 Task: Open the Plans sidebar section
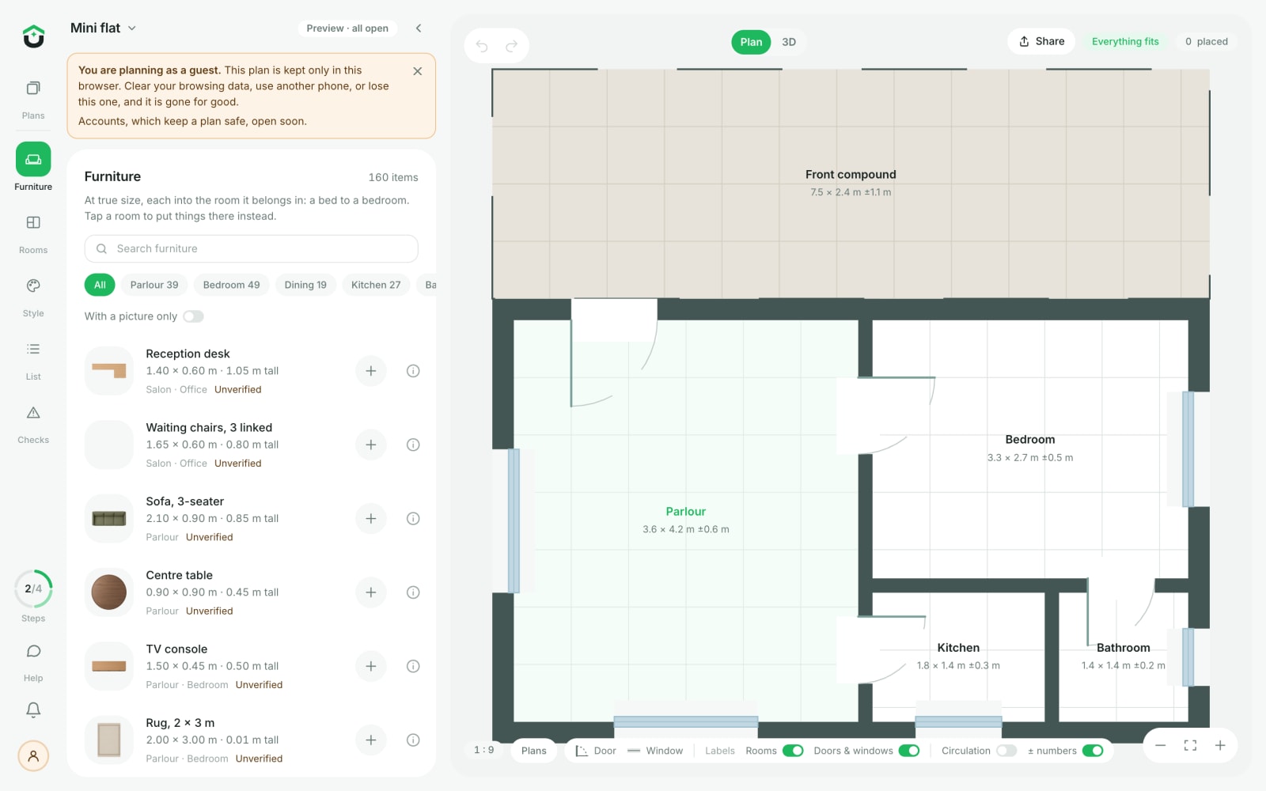click(33, 100)
